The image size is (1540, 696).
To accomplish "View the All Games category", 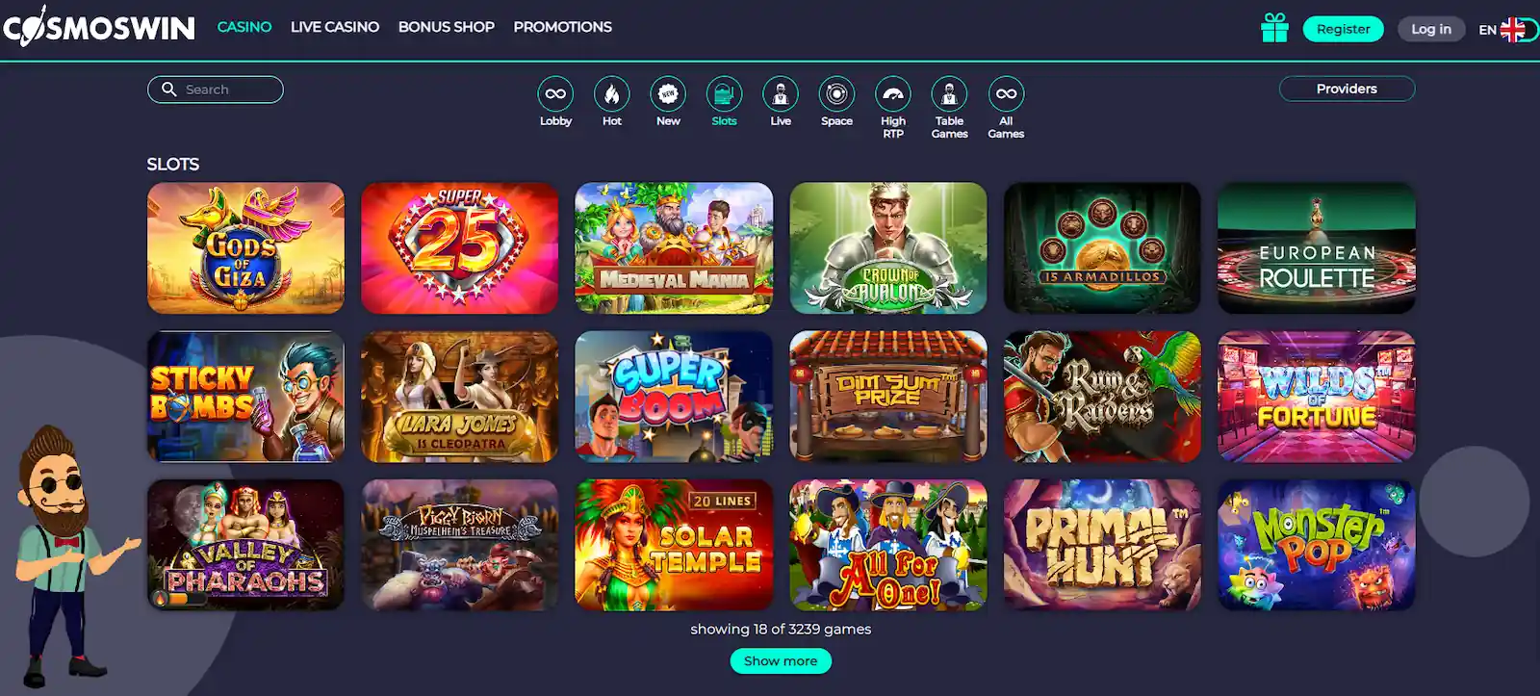I will tap(1006, 94).
